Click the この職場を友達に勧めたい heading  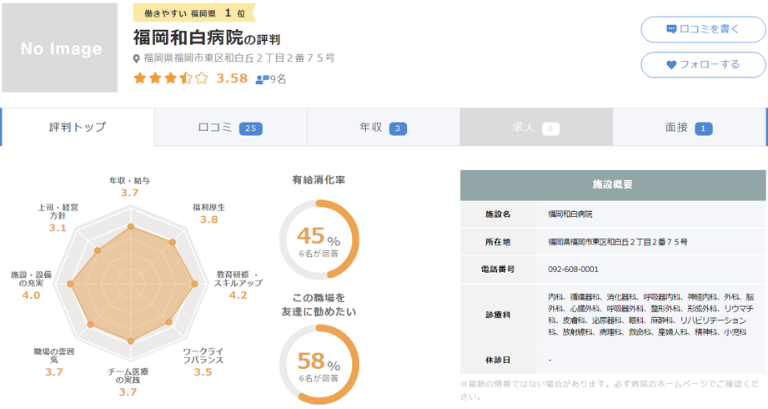point(319,305)
